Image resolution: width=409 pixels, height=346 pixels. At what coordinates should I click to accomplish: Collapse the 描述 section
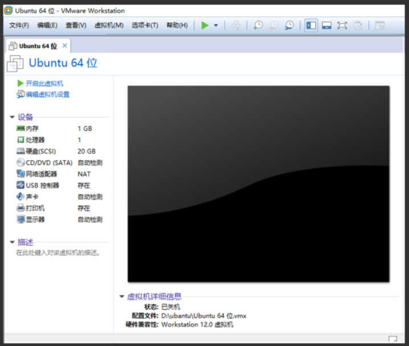pos(12,242)
